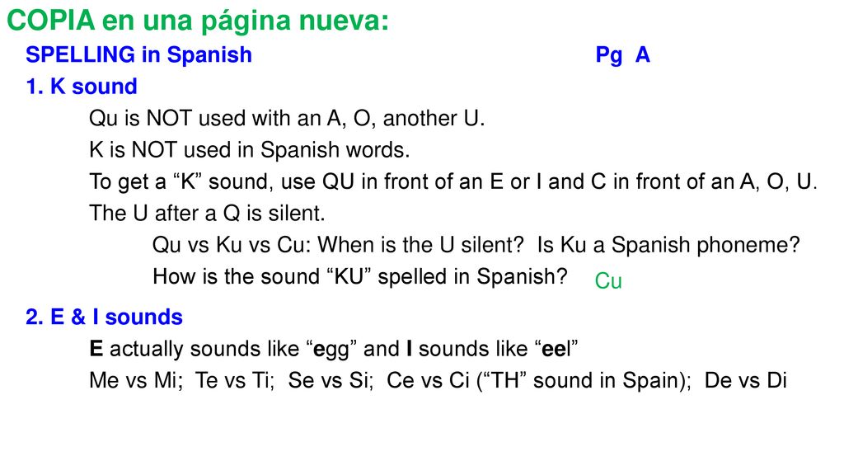Click the bold 'E' in 'E actually sounds'
Viewport: 844px width, 475px height.
pyautogui.click(x=96, y=349)
